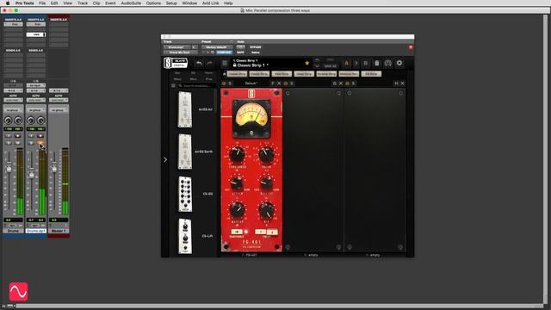Open the plugin track selector dropdown

tap(176, 47)
